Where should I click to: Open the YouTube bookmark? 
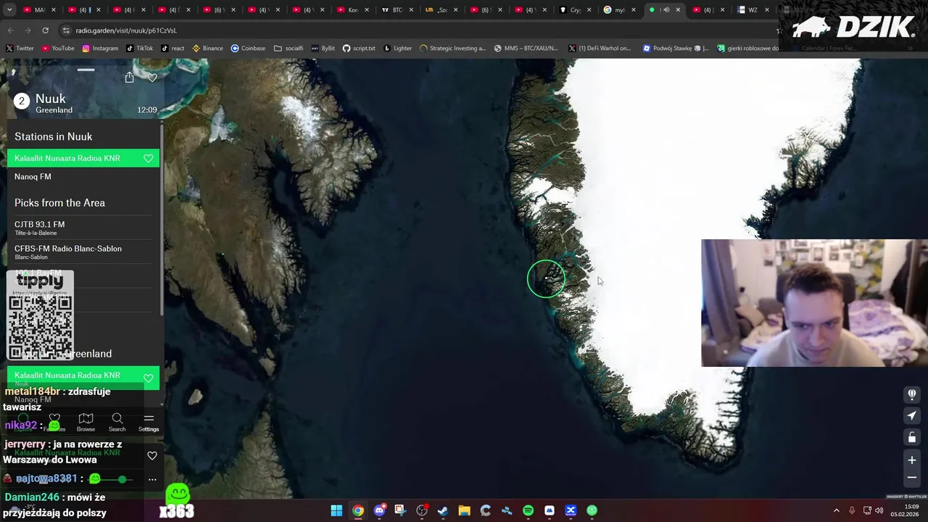click(58, 49)
